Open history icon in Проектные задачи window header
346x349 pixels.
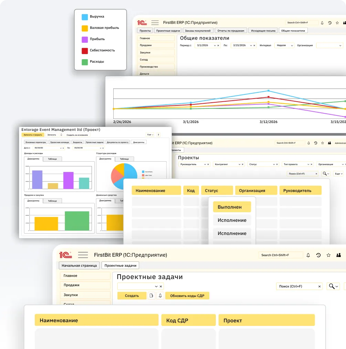pos(318,255)
